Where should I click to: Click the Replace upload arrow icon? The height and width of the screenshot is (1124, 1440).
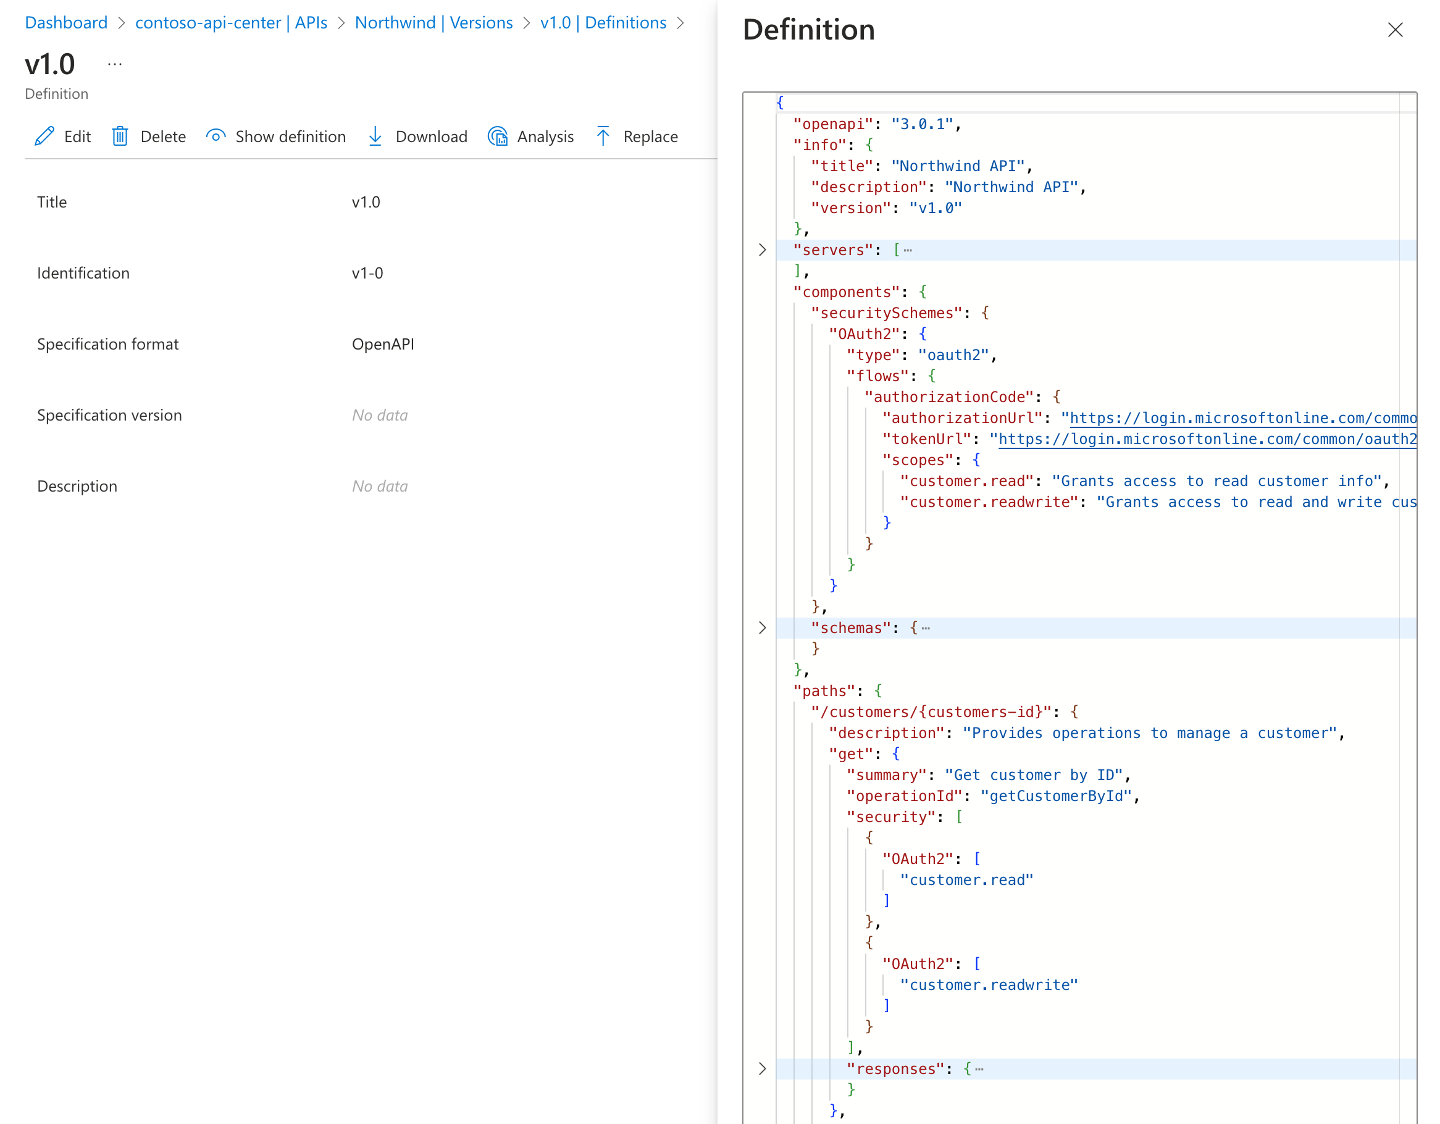pyautogui.click(x=603, y=136)
